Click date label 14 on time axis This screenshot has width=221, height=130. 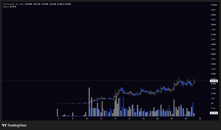pos(115,119)
